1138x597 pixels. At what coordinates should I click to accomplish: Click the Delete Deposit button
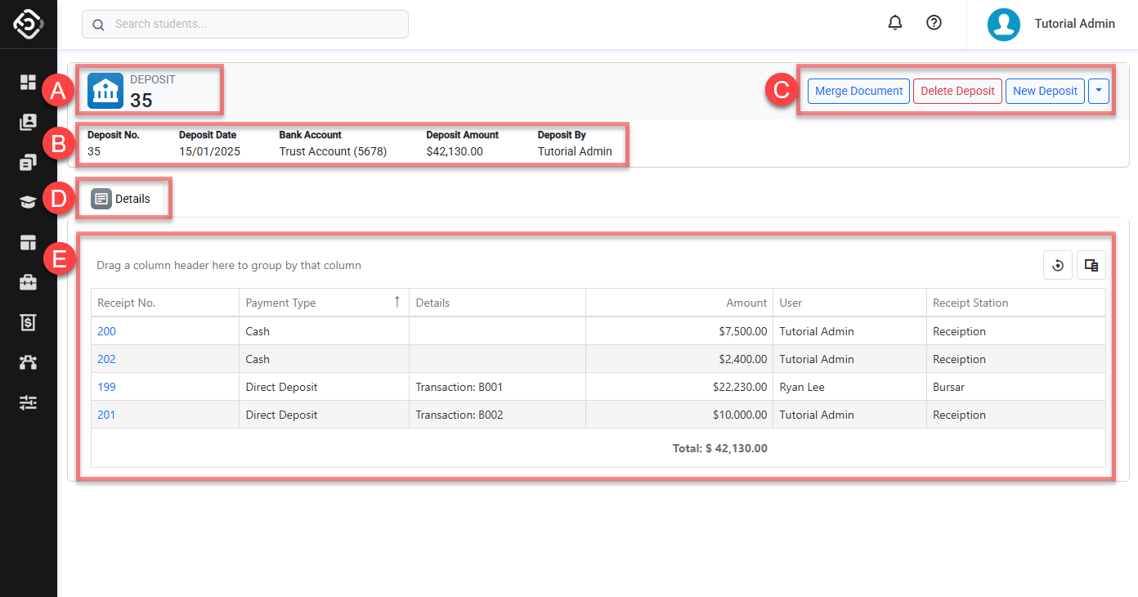pyautogui.click(x=957, y=91)
